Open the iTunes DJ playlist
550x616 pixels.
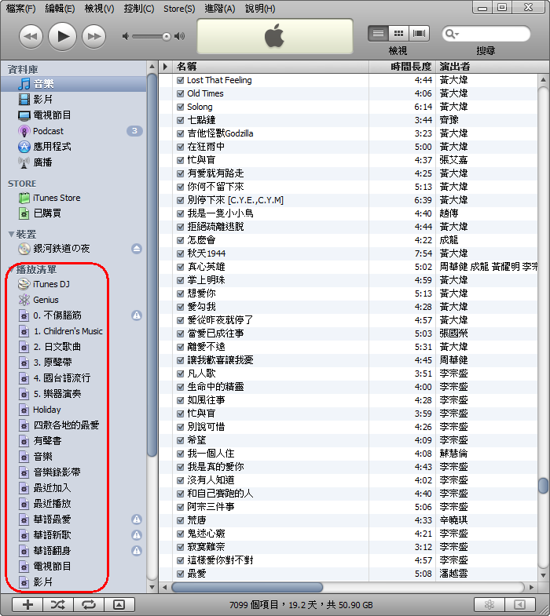(x=73, y=284)
